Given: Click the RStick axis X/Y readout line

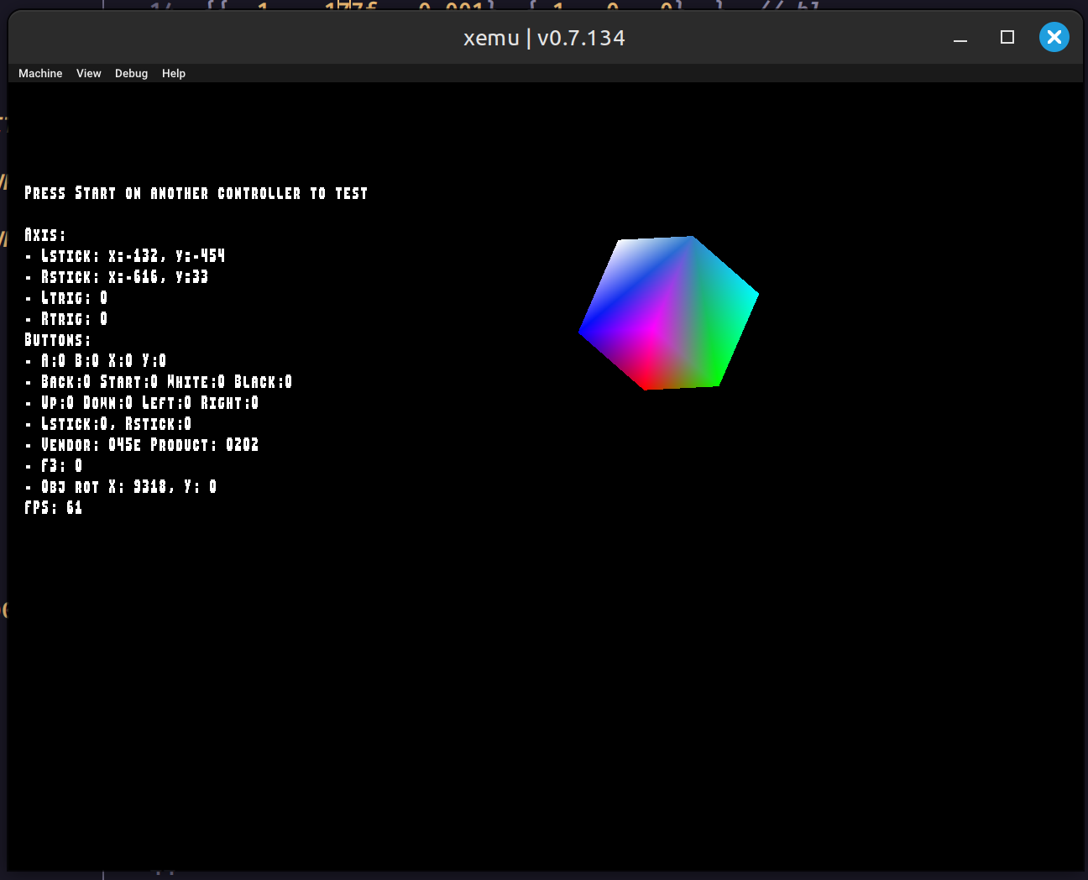Looking at the screenshot, I should (x=124, y=277).
